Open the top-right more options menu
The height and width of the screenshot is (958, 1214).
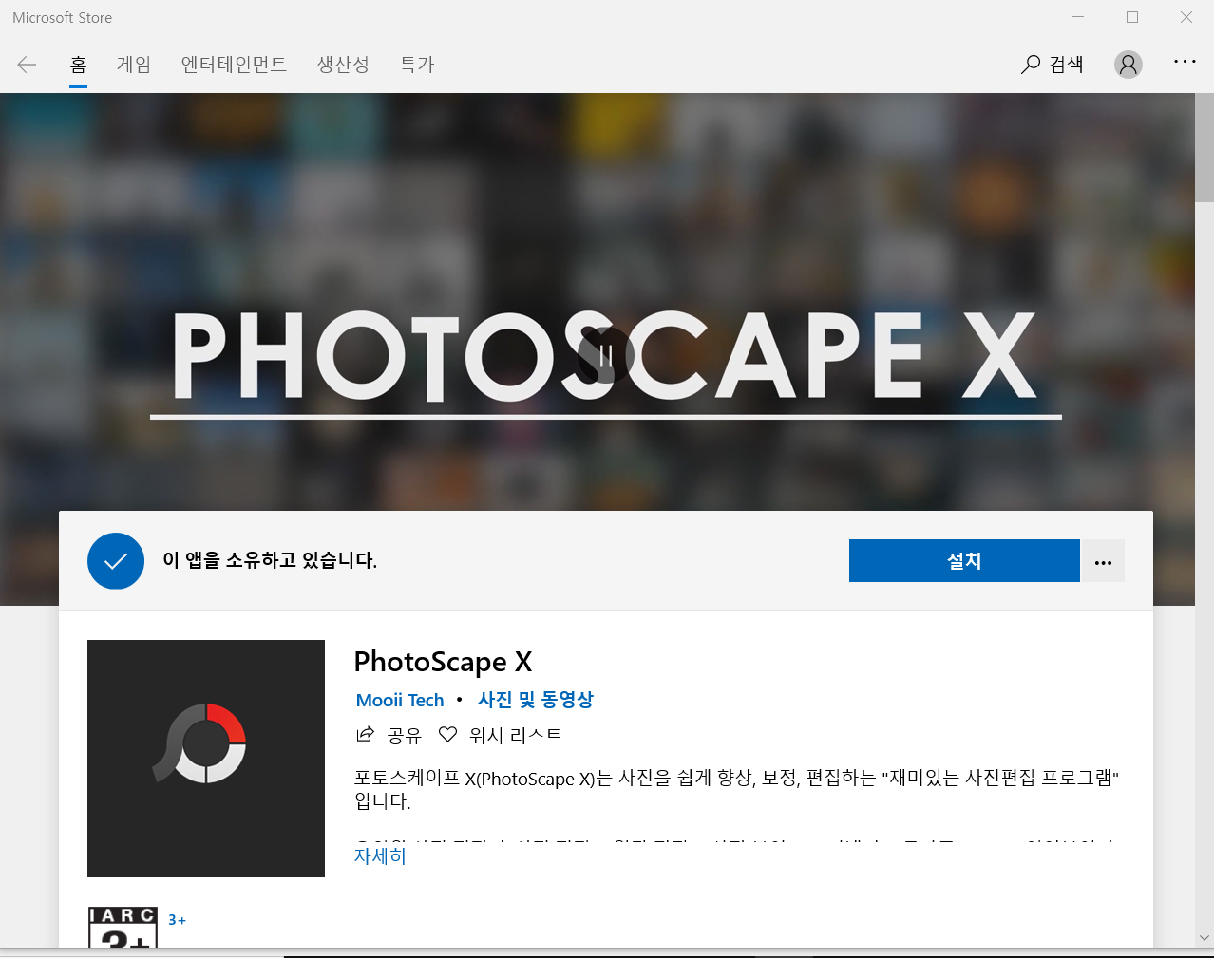tap(1185, 62)
